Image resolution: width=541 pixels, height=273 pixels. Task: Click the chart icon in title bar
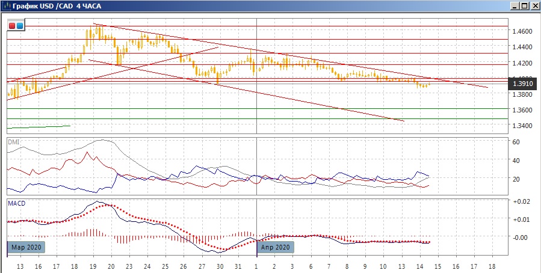(7, 6)
